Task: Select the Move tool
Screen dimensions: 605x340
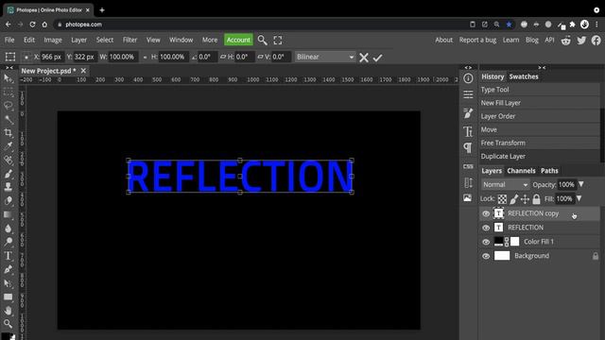Action: pyautogui.click(x=9, y=79)
